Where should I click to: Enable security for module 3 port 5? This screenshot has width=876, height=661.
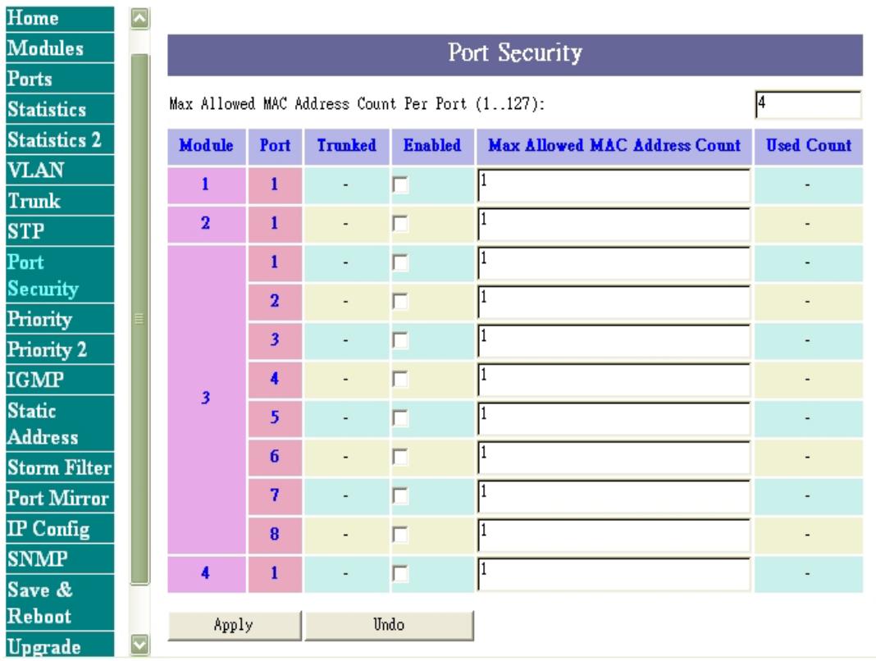click(400, 418)
